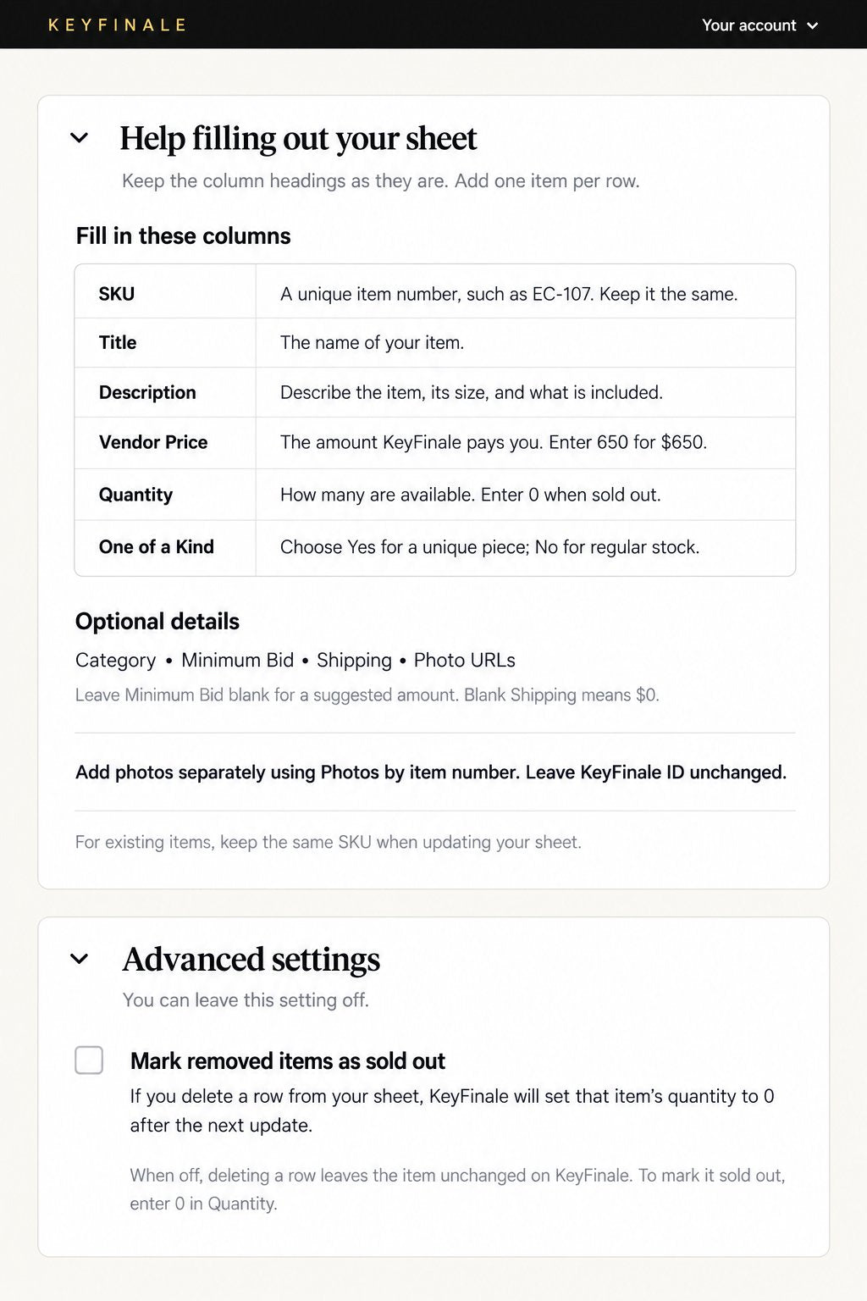Click the Category optional detail
Screen dimensions: 867x1301
click(x=116, y=661)
